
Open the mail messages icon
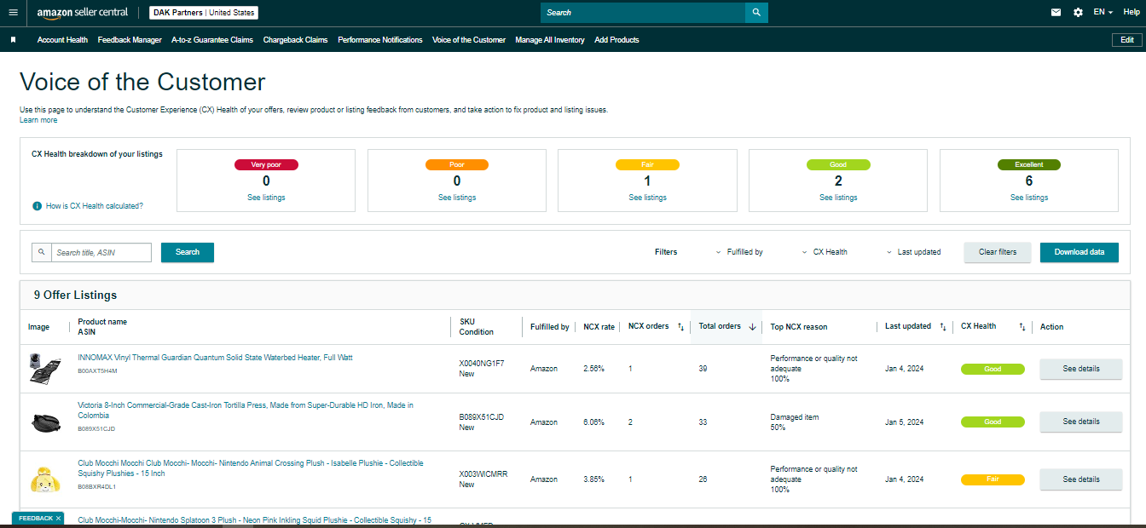(1056, 13)
